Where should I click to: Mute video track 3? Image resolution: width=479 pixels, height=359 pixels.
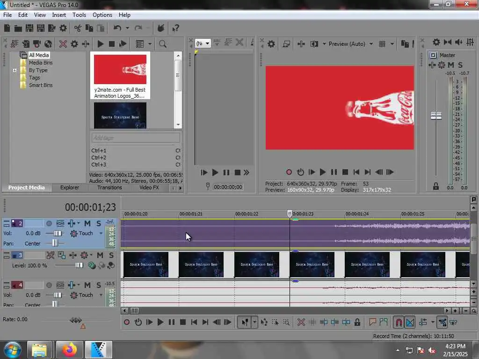click(x=100, y=255)
